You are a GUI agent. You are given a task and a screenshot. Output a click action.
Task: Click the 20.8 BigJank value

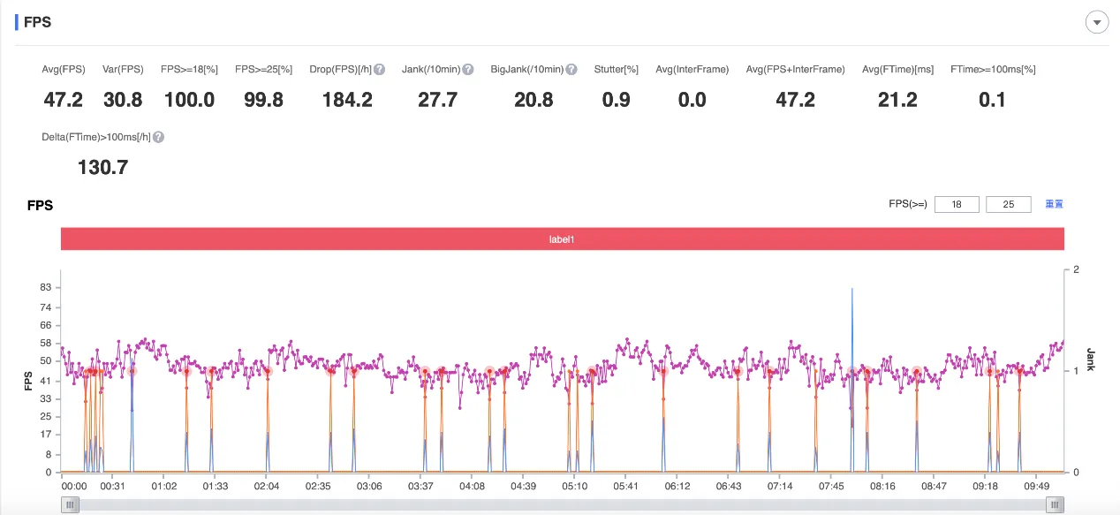pos(534,100)
